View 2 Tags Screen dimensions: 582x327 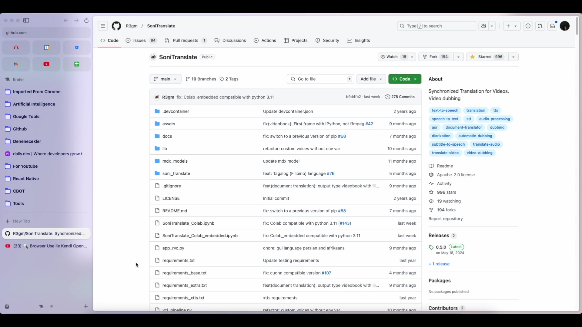pyautogui.click(x=229, y=79)
